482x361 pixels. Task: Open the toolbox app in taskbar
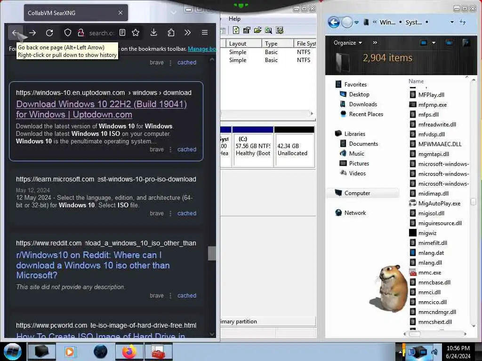tap(159, 352)
